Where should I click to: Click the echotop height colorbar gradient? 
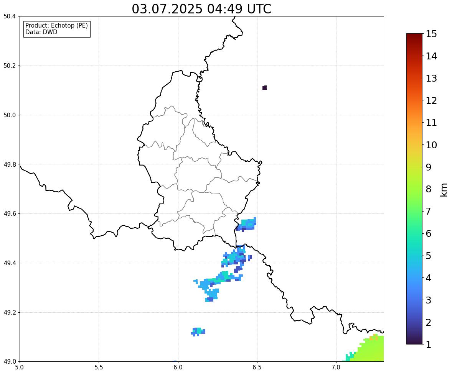pyautogui.click(x=414, y=189)
